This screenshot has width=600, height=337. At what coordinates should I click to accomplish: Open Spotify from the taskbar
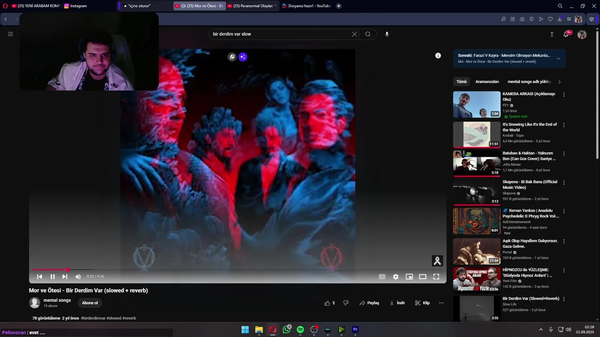[300, 330]
